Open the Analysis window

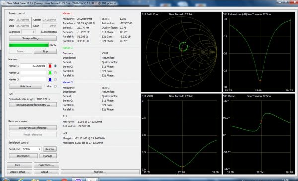point(100,172)
